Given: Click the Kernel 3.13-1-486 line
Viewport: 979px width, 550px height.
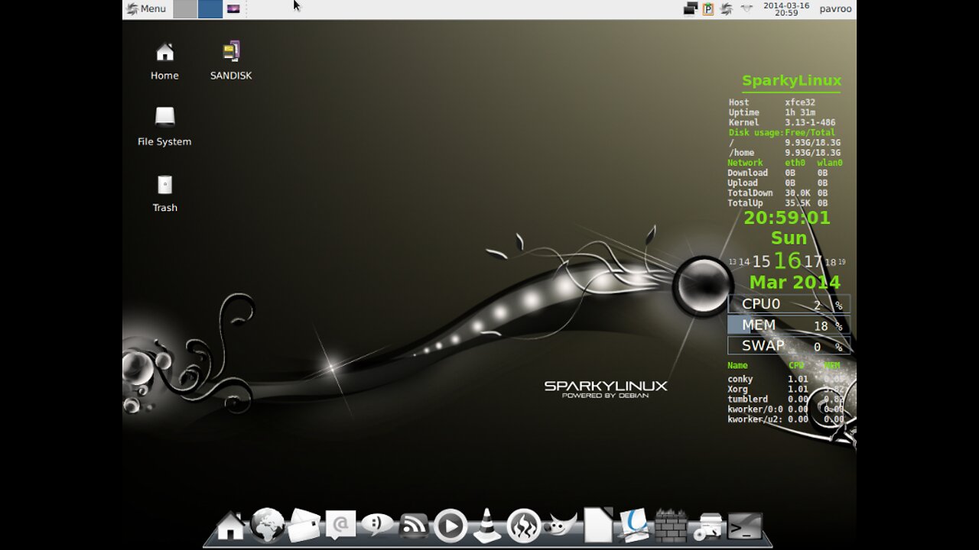Looking at the screenshot, I should point(782,122).
